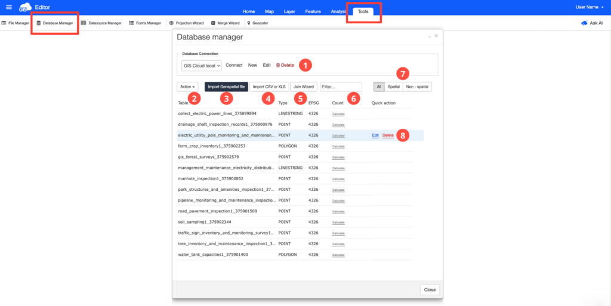Click the Table column header
This screenshot has height=306, width=611.
click(x=183, y=103)
